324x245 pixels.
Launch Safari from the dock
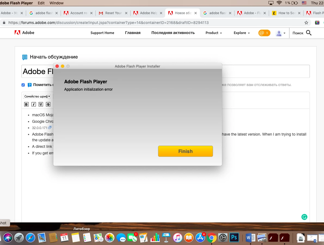[30, 238]
